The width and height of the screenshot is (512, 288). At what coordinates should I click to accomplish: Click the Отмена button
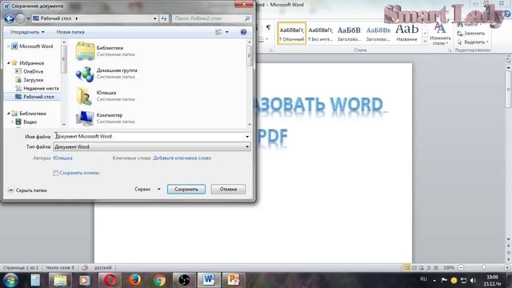tap(228, 189)
